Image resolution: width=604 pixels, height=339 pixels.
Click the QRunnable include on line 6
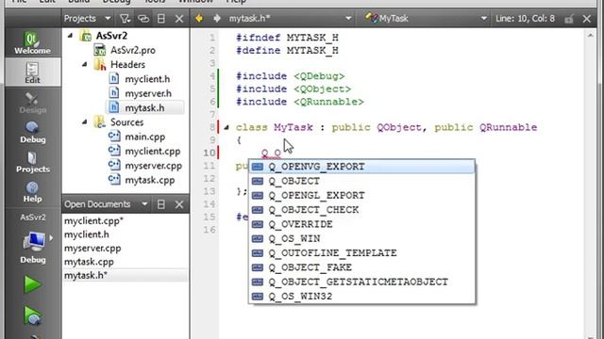300,102
